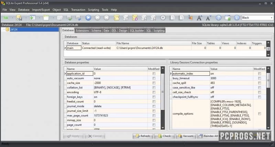
Task: Open the Database menu
Action: tap(24, 10)
